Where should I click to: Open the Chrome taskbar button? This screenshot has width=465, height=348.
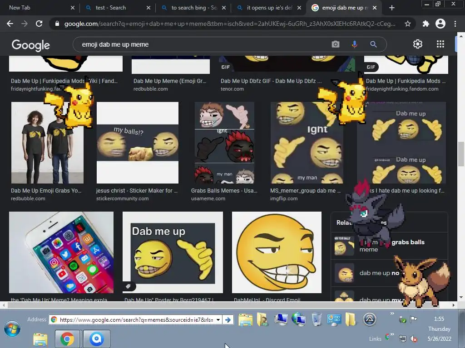pos(67,339)
